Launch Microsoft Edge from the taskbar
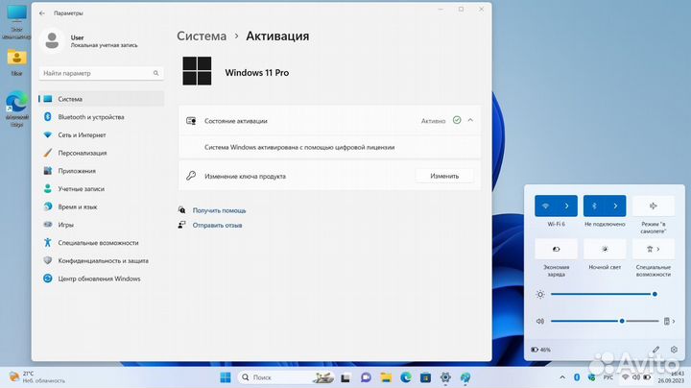The height and width of the screenshot is (388, 691). click(406, 377)
